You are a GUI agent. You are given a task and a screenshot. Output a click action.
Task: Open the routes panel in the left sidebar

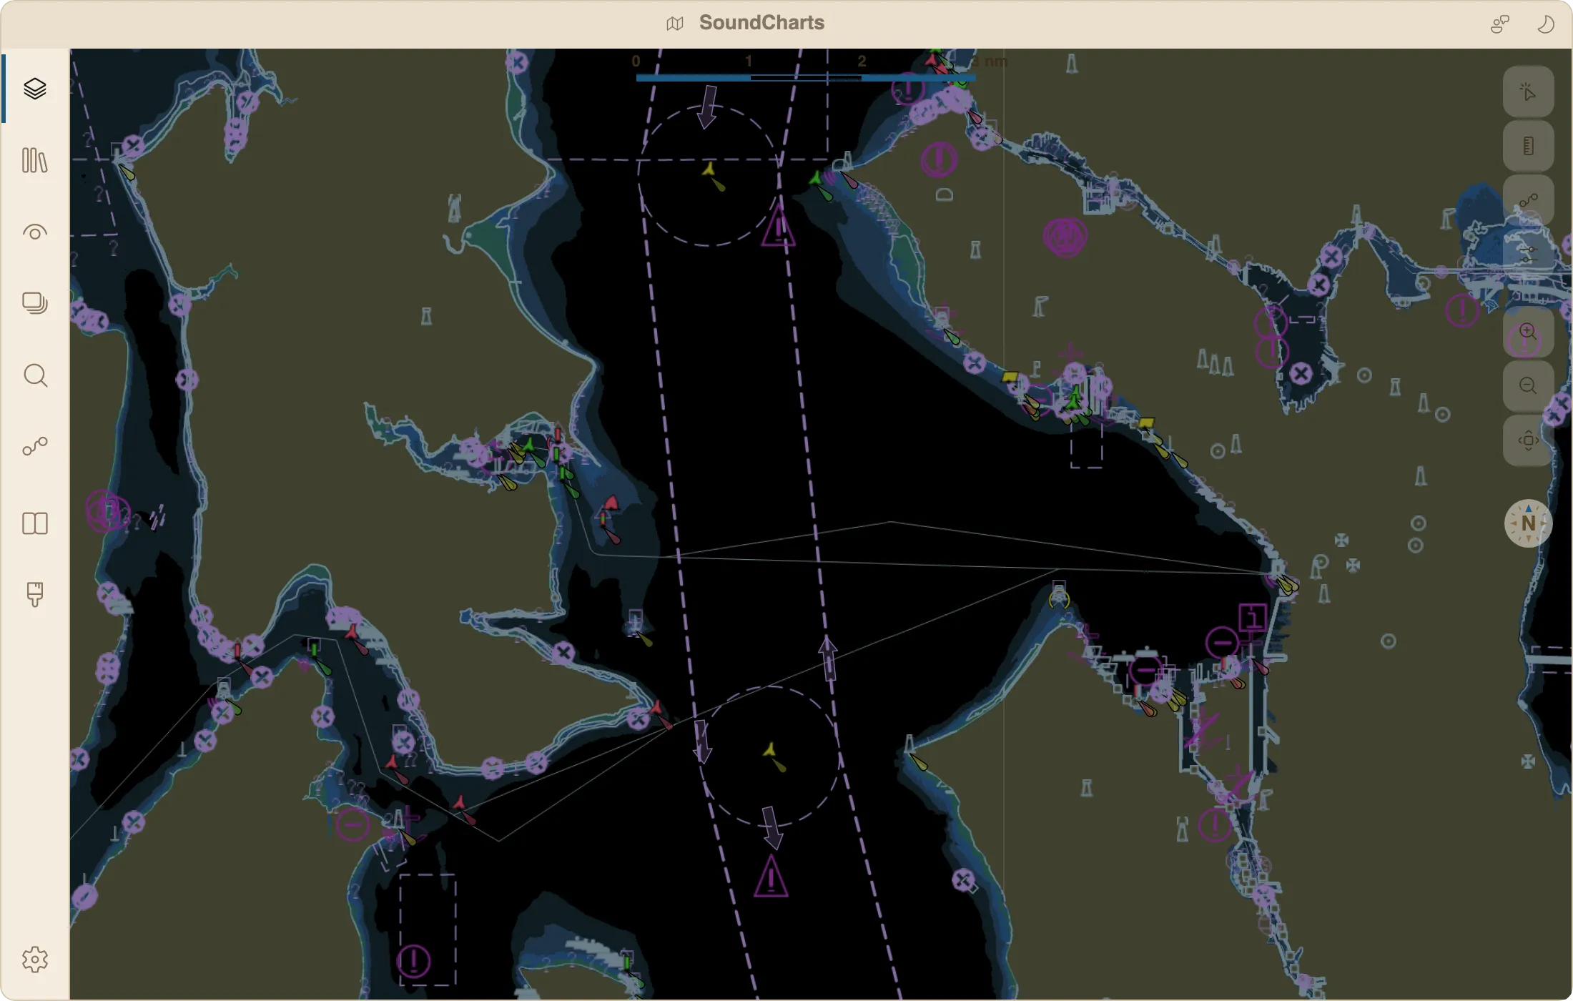point(35,447)
